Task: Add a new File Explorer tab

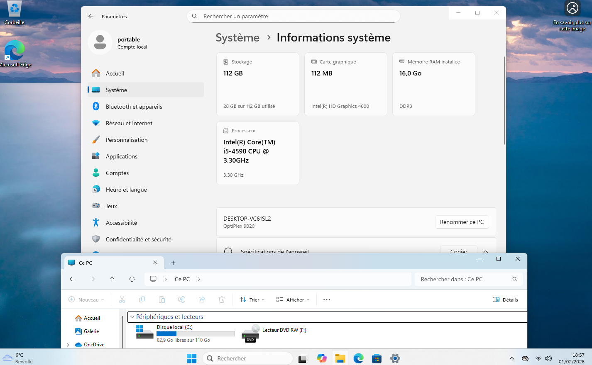Action: 174,263
